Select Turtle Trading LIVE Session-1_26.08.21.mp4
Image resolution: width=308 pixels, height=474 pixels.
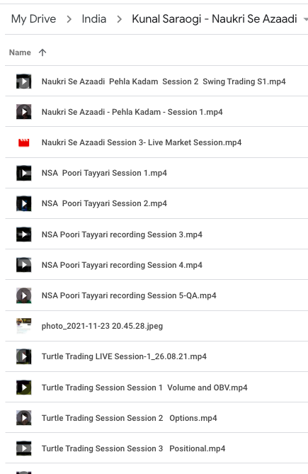click(156, 356)
